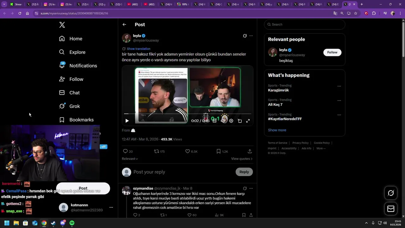Screen dimensions: 405x228
Task: Play the video in the post
Action: [127, 121]
